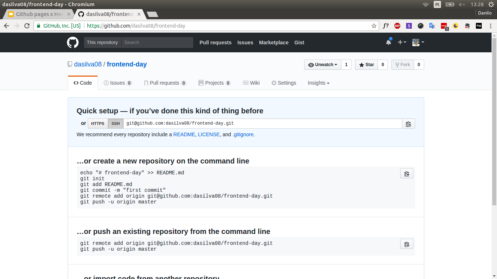The height and width of the screenshot is (279, 497).
Task: Click the disabled Fork button
Action: tap(402, 65)
